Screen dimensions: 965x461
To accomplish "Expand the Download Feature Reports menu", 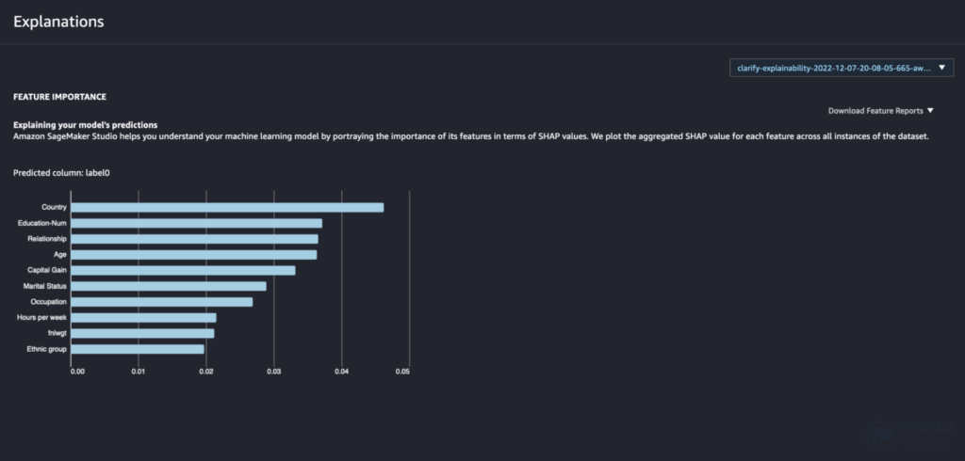I will click(x=875, y=110).
